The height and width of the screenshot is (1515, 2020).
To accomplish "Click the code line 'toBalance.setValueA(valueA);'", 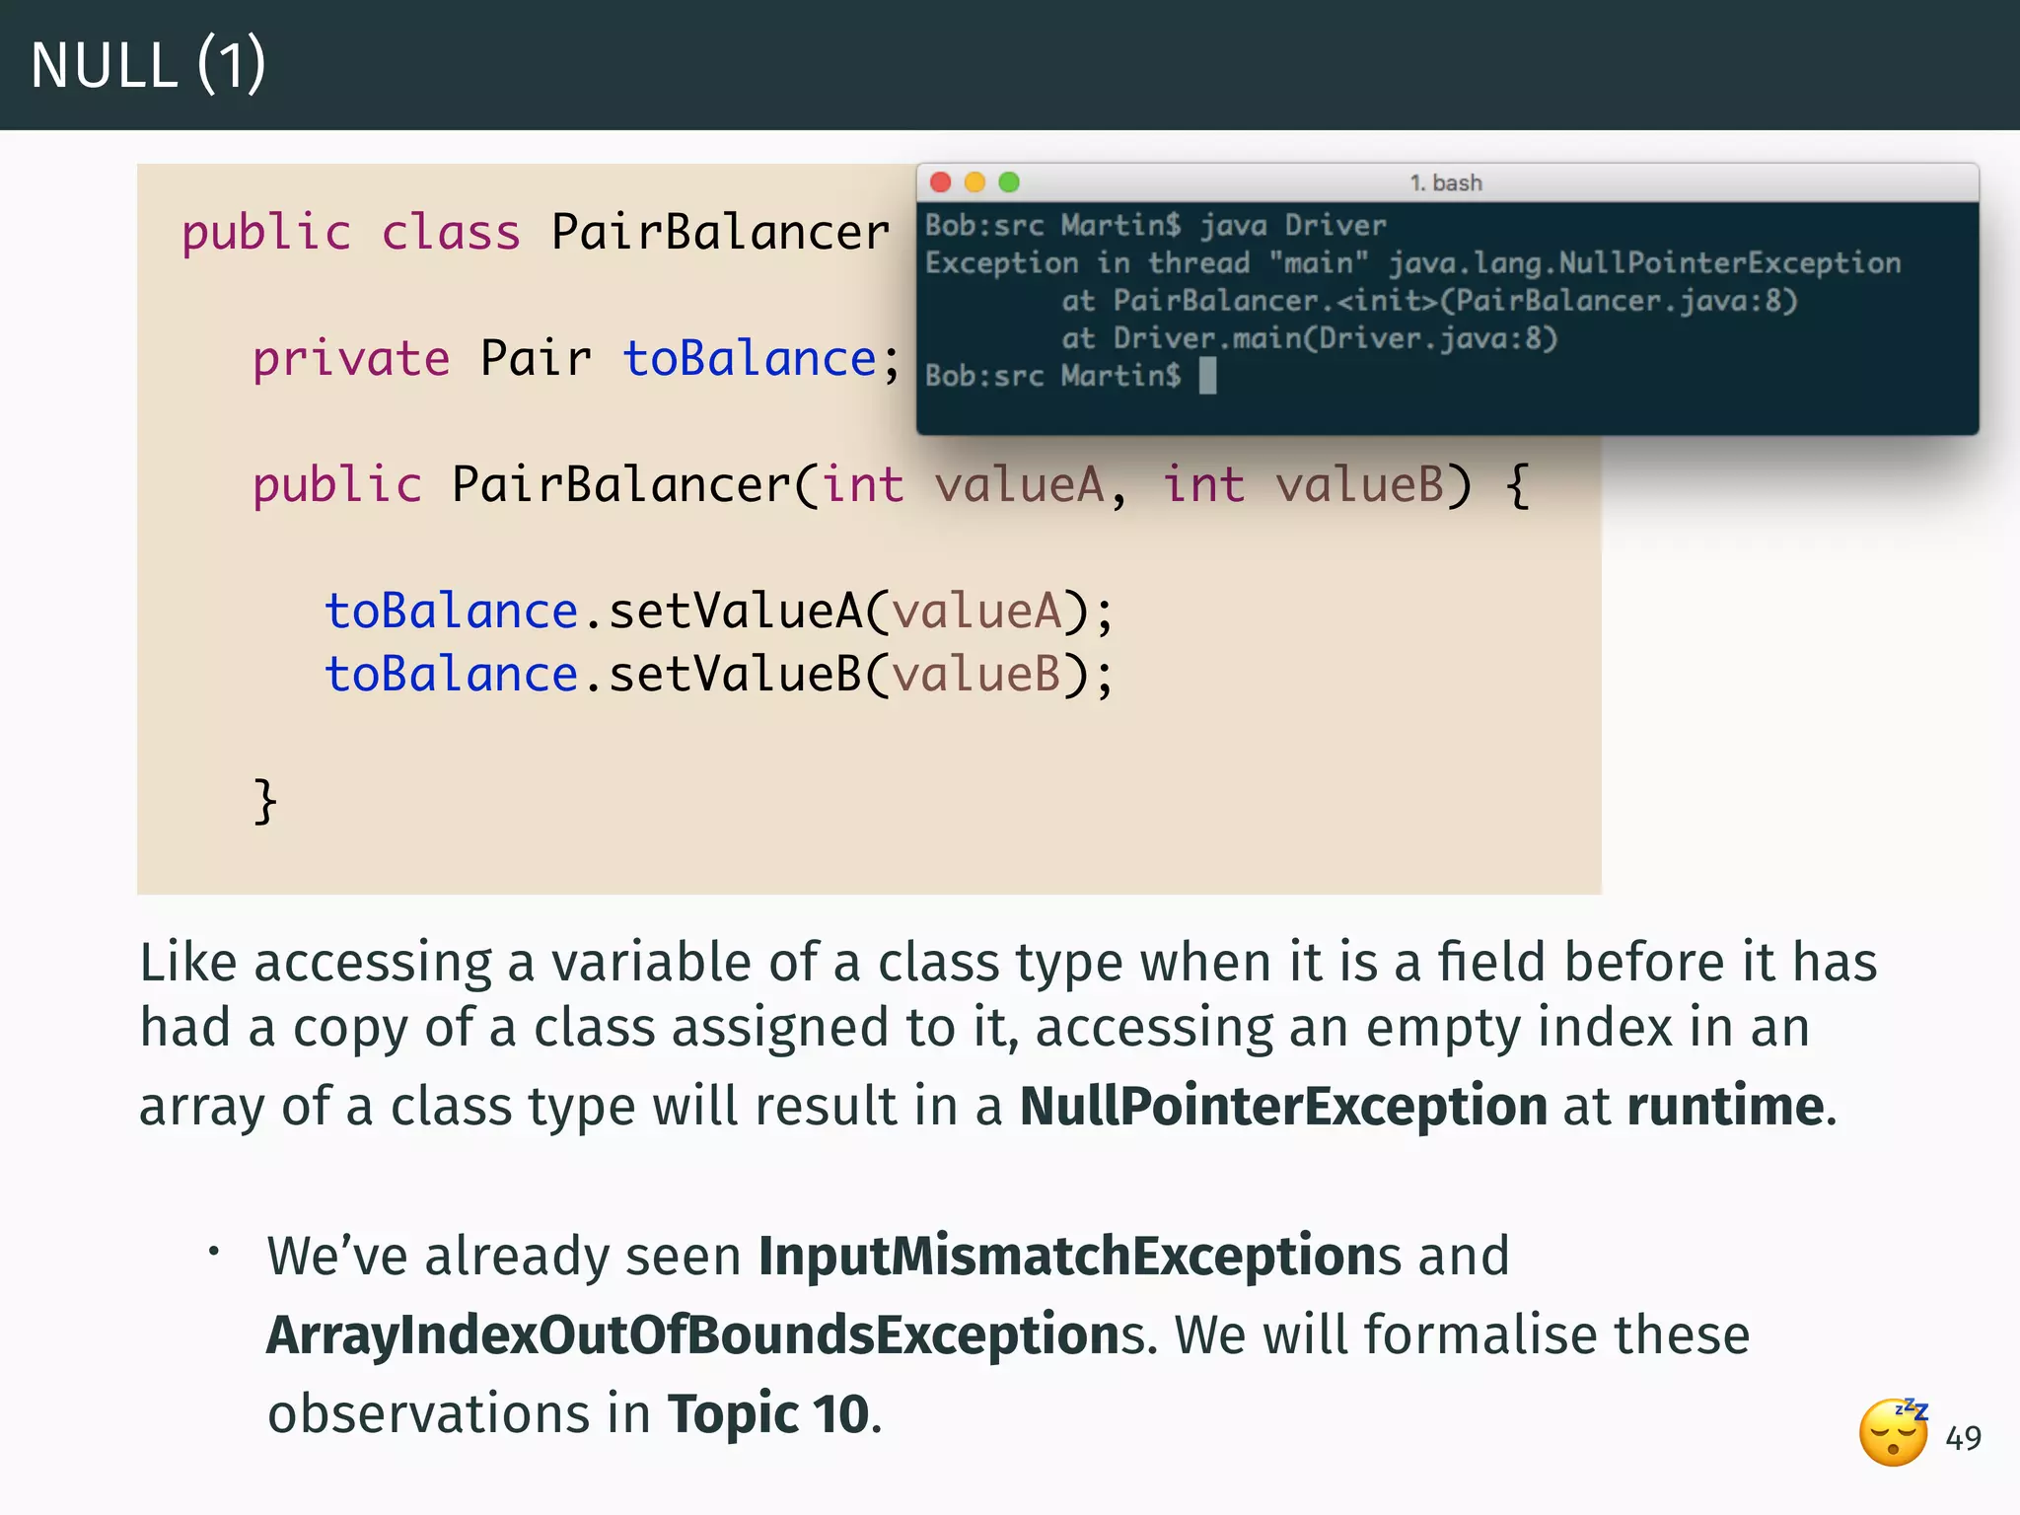I will pyautogui.click(x=719, y=612).
